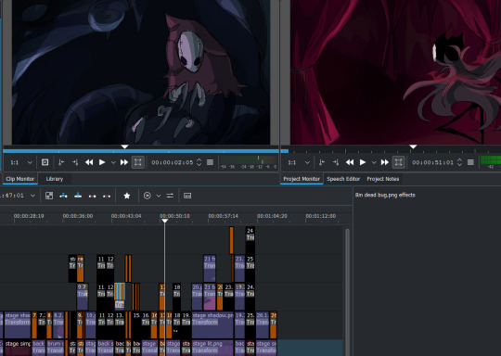Image resolution: width=501 pixels, height=356 pixels.
Task: Click insert clip zone in timeline icon
Action: coord(64,196)
